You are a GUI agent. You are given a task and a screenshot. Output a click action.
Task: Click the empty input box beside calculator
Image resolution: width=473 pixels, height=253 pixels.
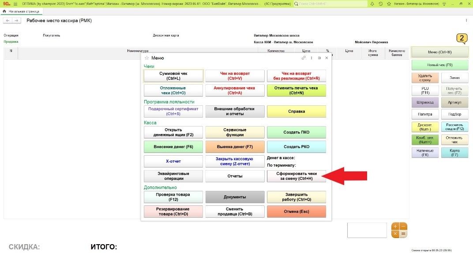pyautogui.click(x=367, y=230)
